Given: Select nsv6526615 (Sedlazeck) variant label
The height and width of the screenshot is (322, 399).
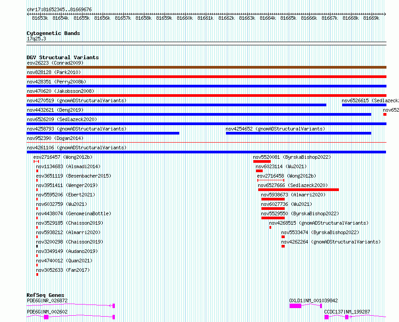Looking at the screenshot, I should pos(370,100).
